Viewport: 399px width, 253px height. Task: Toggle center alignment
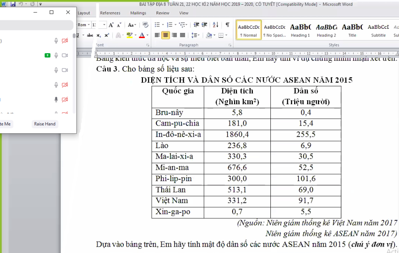[x=166, y=35]
